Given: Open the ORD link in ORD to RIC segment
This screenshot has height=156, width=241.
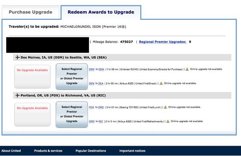Looking at the screenshot, I should coord(91,121).
